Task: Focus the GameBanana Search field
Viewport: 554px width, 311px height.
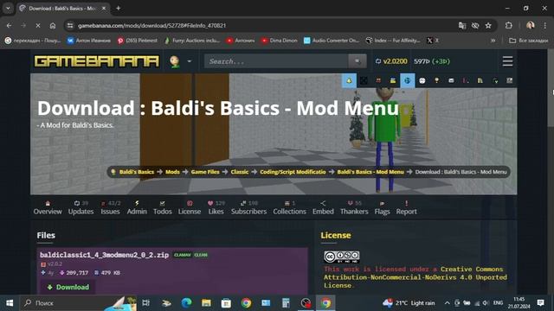Action: pos(276,61)
